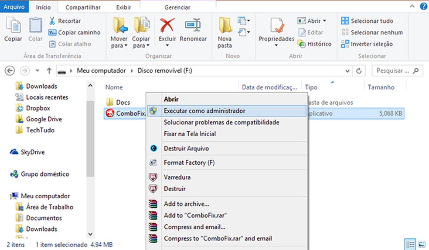
Task: Sort by the Tipo column header
Action: [311, 87]
